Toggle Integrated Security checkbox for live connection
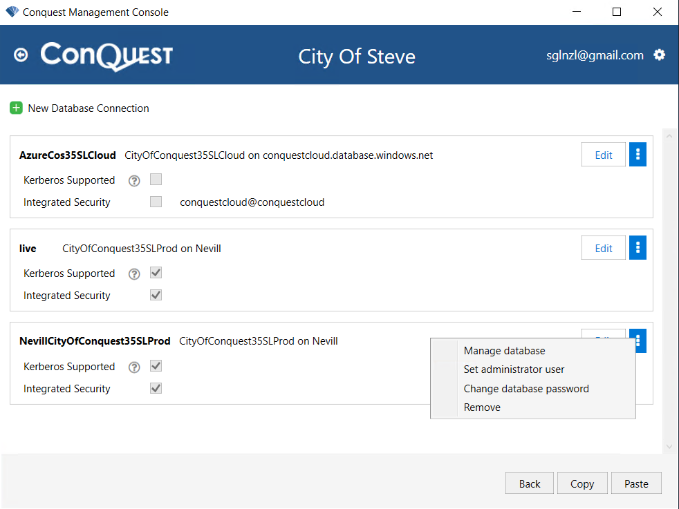 (156, 295)
